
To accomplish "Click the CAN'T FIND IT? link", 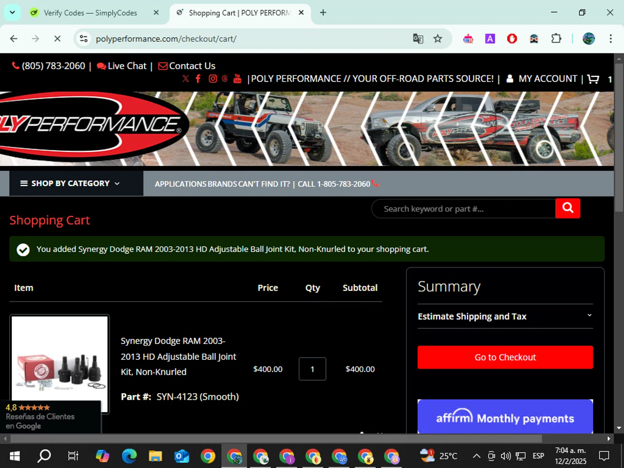I will 265,184.
